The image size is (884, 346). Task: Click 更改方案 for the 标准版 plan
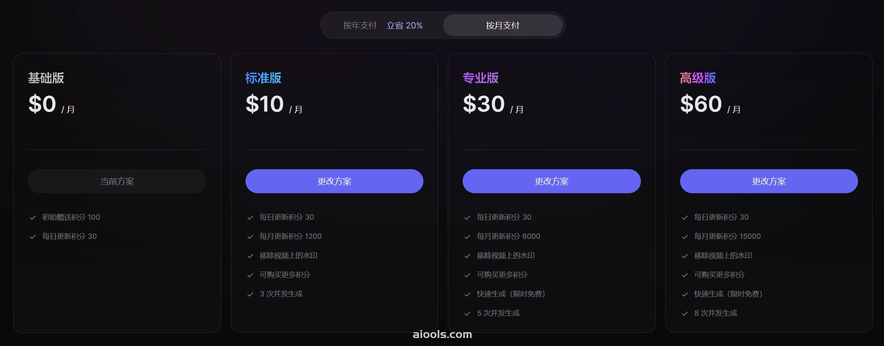(334, 181)
